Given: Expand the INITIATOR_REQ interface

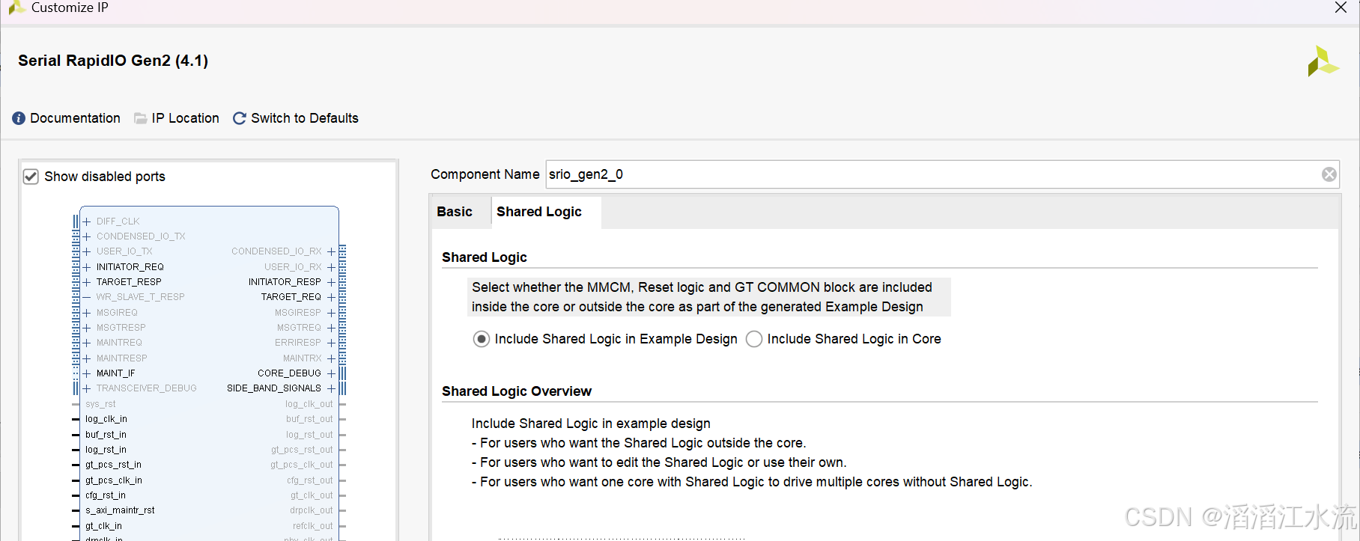Looking at the screenshot, I should pos(87,267).
